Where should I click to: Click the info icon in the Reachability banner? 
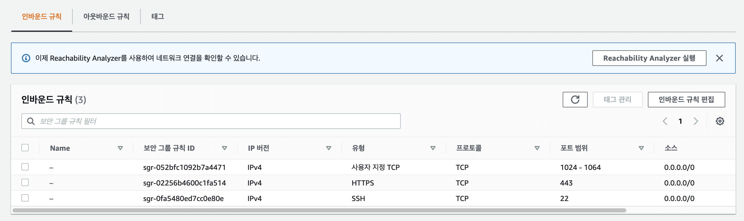26,58
